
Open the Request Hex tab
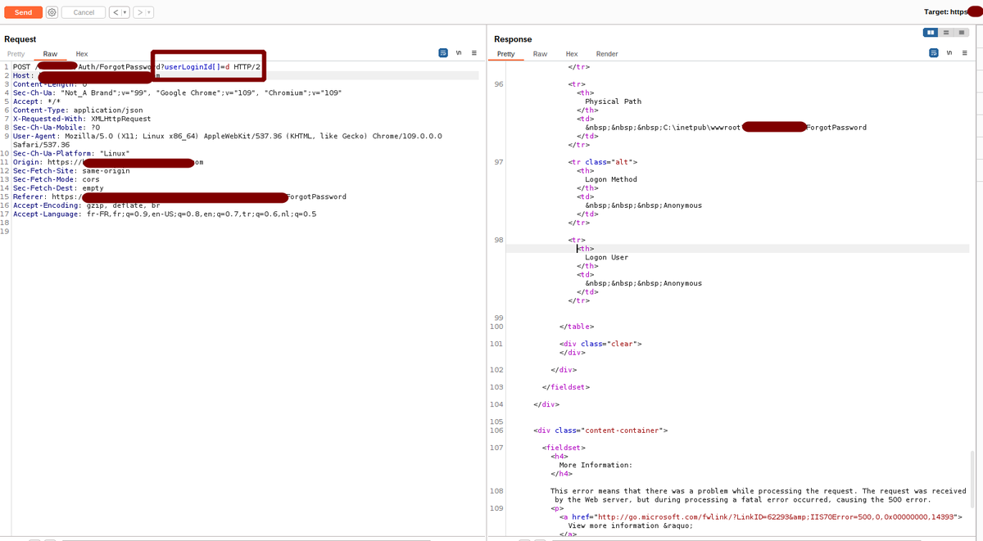[x=82, y=54]
